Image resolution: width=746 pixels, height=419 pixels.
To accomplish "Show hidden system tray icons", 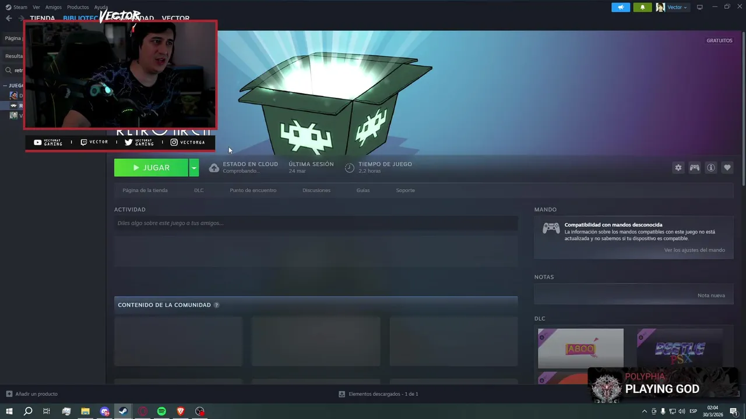I will (644, 411).
